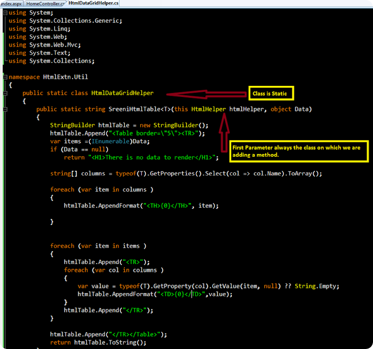Switch to the Index.aspx tab
Image resolution: width=373 pixels, height=349 pixels.
[x=11, y=3]
